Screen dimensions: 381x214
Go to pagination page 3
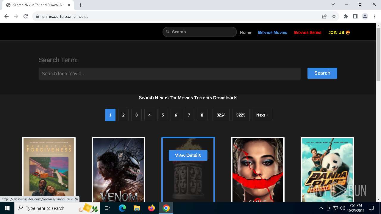click(136, 115)
